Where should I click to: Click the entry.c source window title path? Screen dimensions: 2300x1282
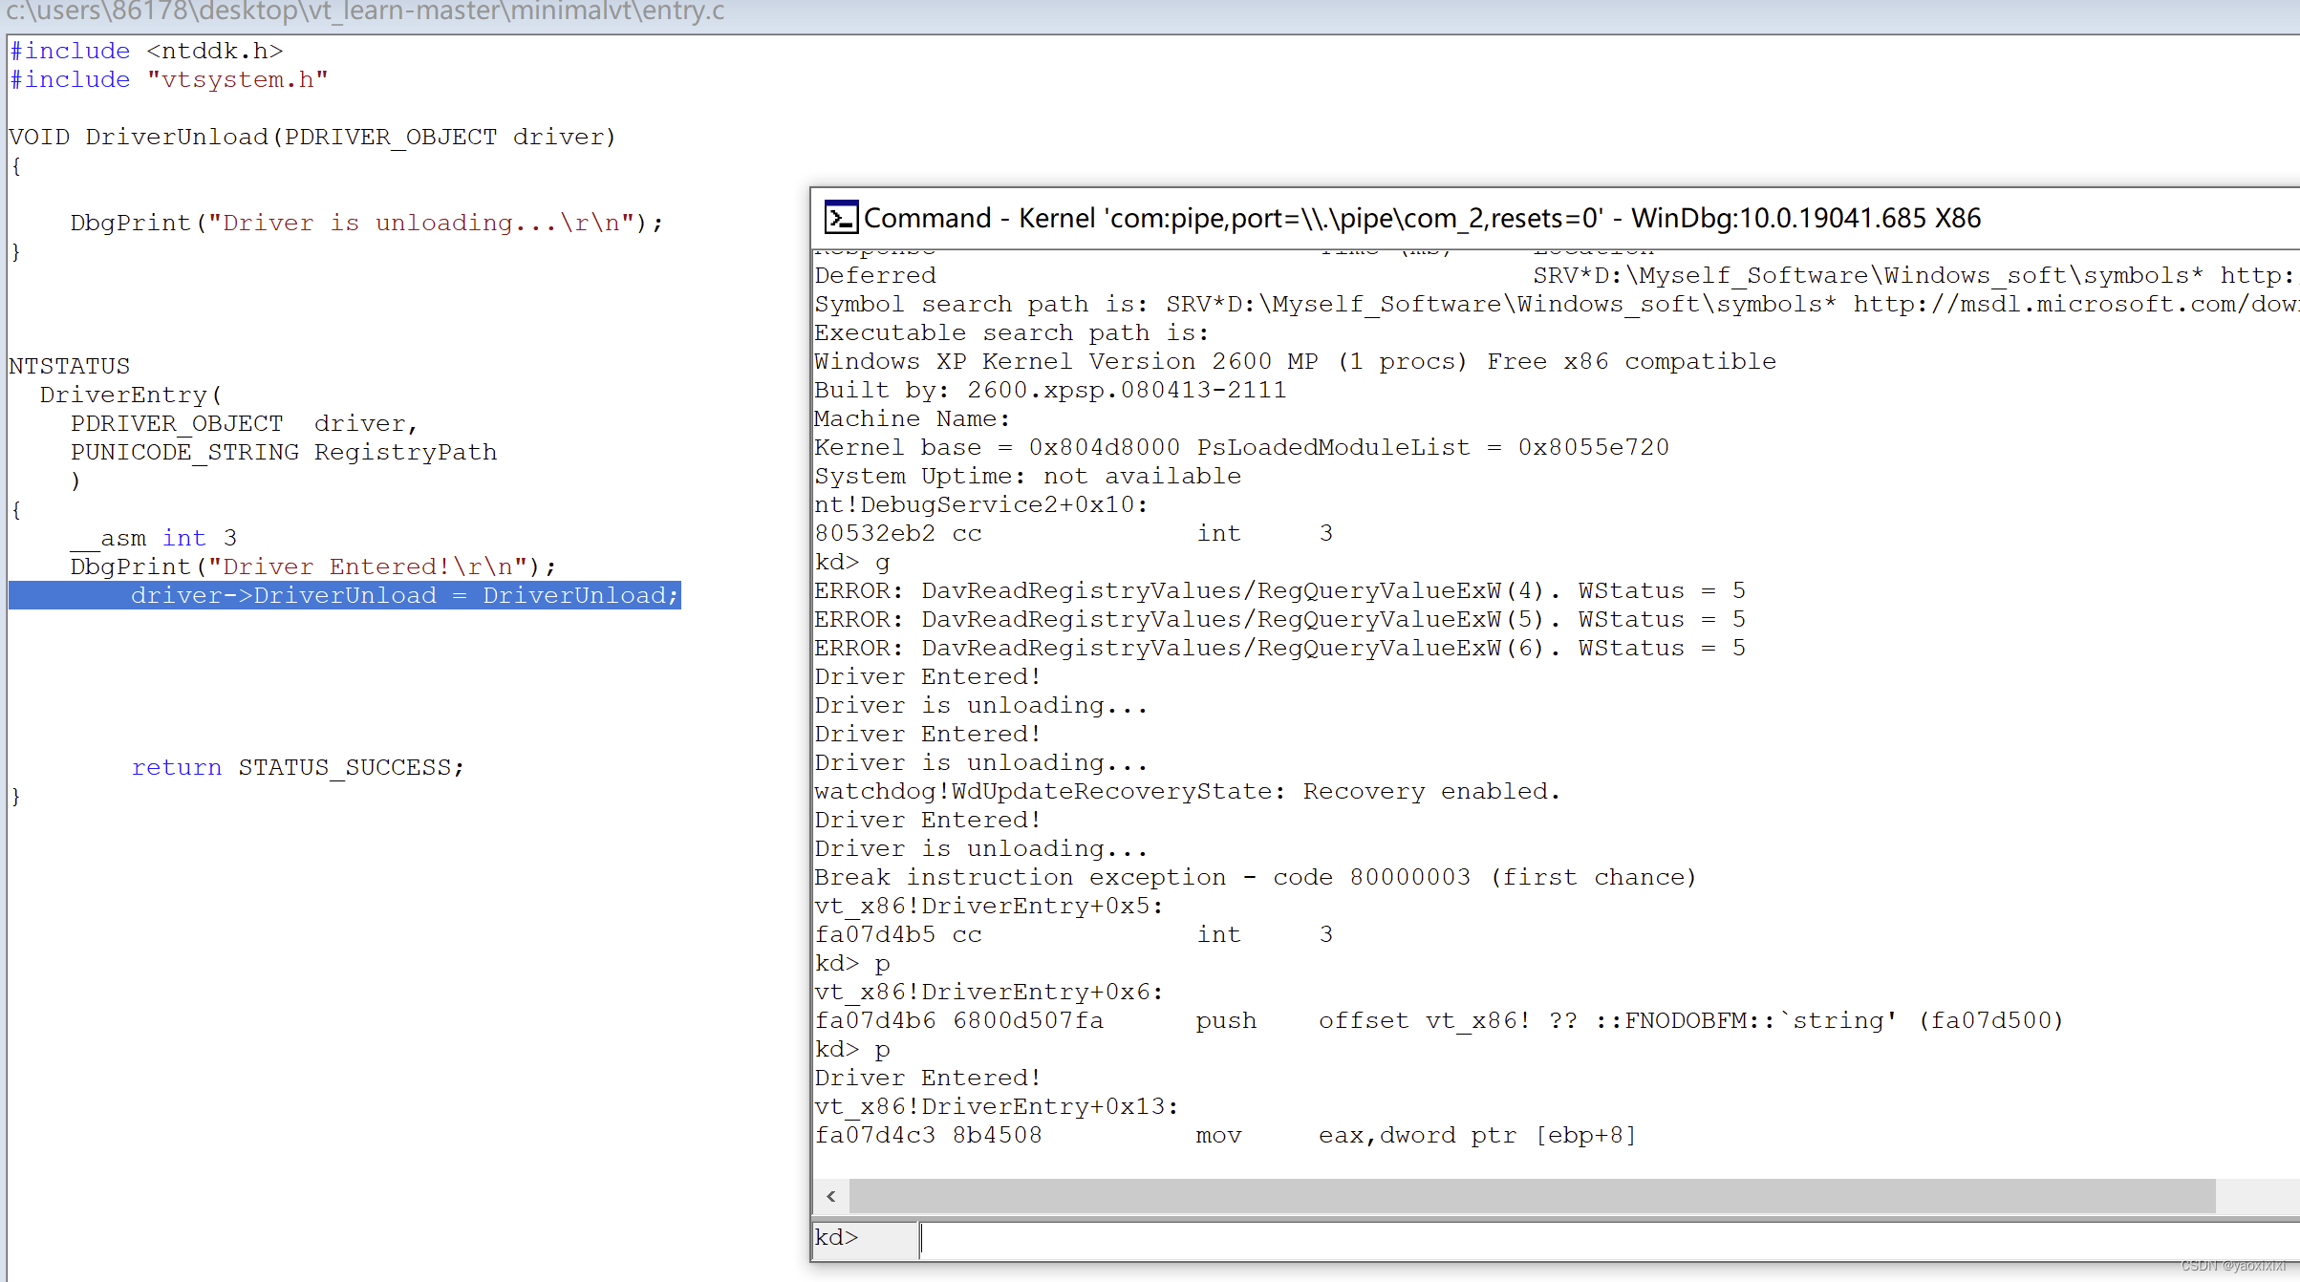(365, 12)
